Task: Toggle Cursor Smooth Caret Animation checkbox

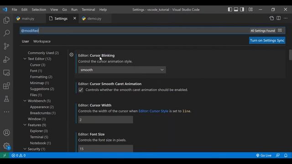Action: tap(81, 90)
